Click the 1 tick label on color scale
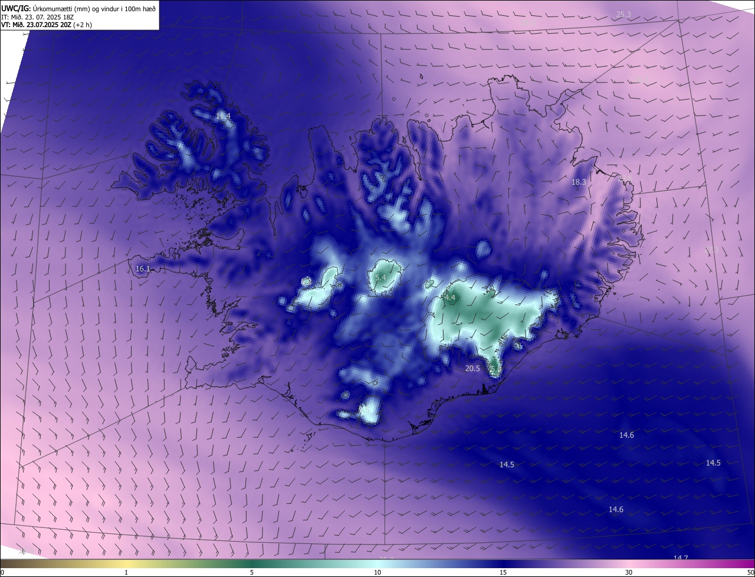This screenshot has height=577, width=755. [126, 572]
